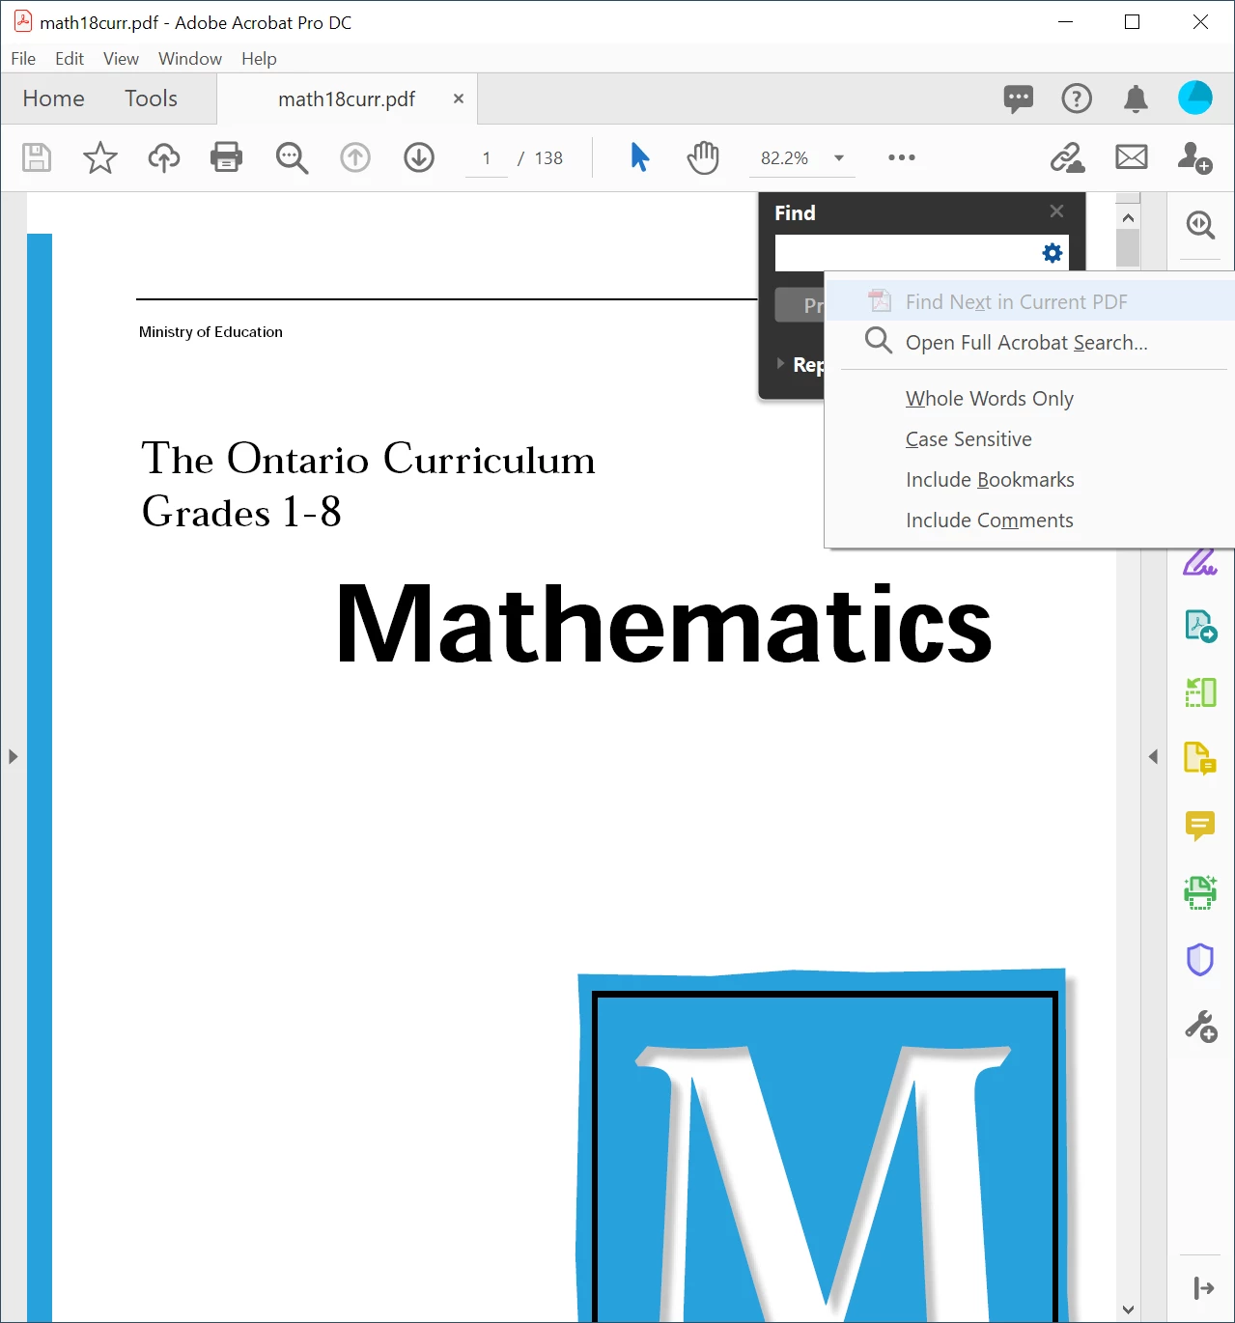Show more toolbar tools ellipsis

tap(902, 157)
